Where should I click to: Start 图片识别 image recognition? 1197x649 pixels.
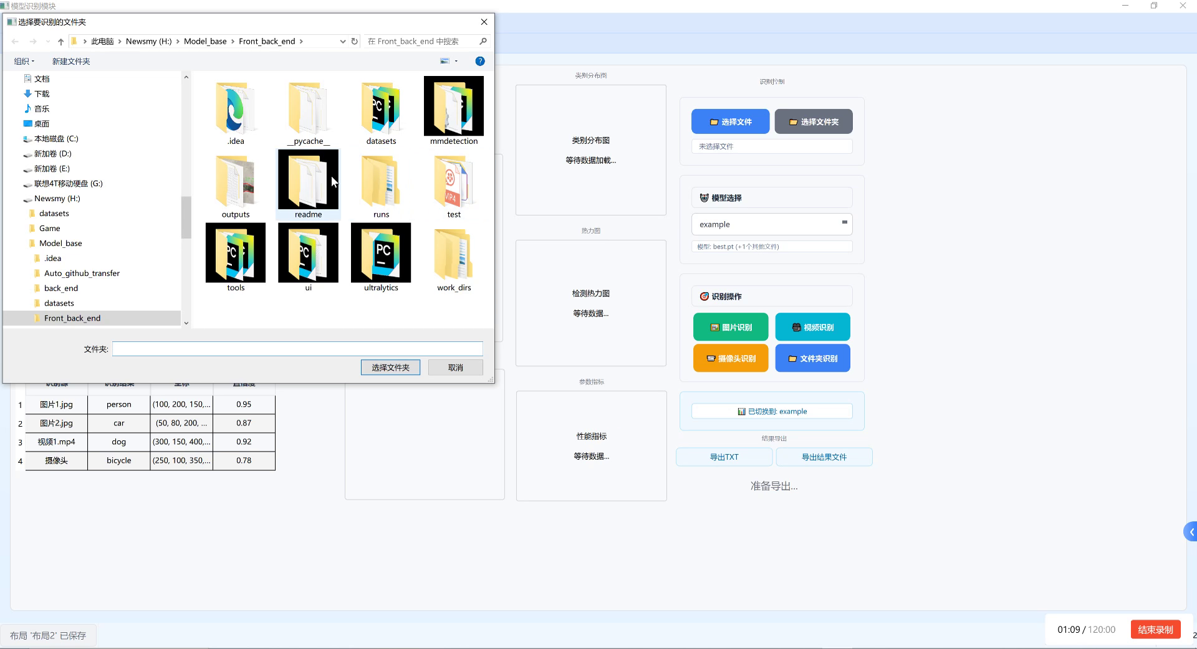coord(731,327)
